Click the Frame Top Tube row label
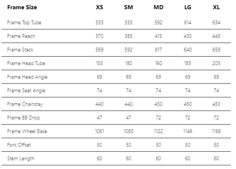Screen dimensions: 236x169 (24, 22)
